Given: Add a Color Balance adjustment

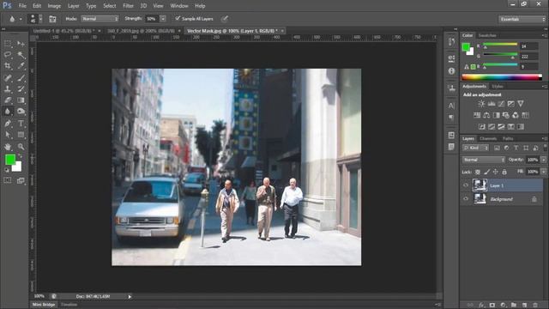Looking at the screenshot, I should [486, 115].
